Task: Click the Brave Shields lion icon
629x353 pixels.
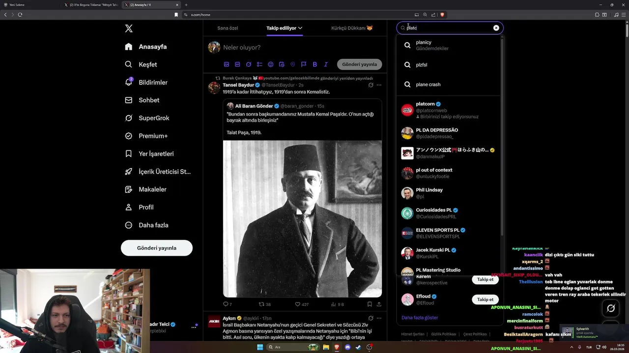Action: click(442, 15)
